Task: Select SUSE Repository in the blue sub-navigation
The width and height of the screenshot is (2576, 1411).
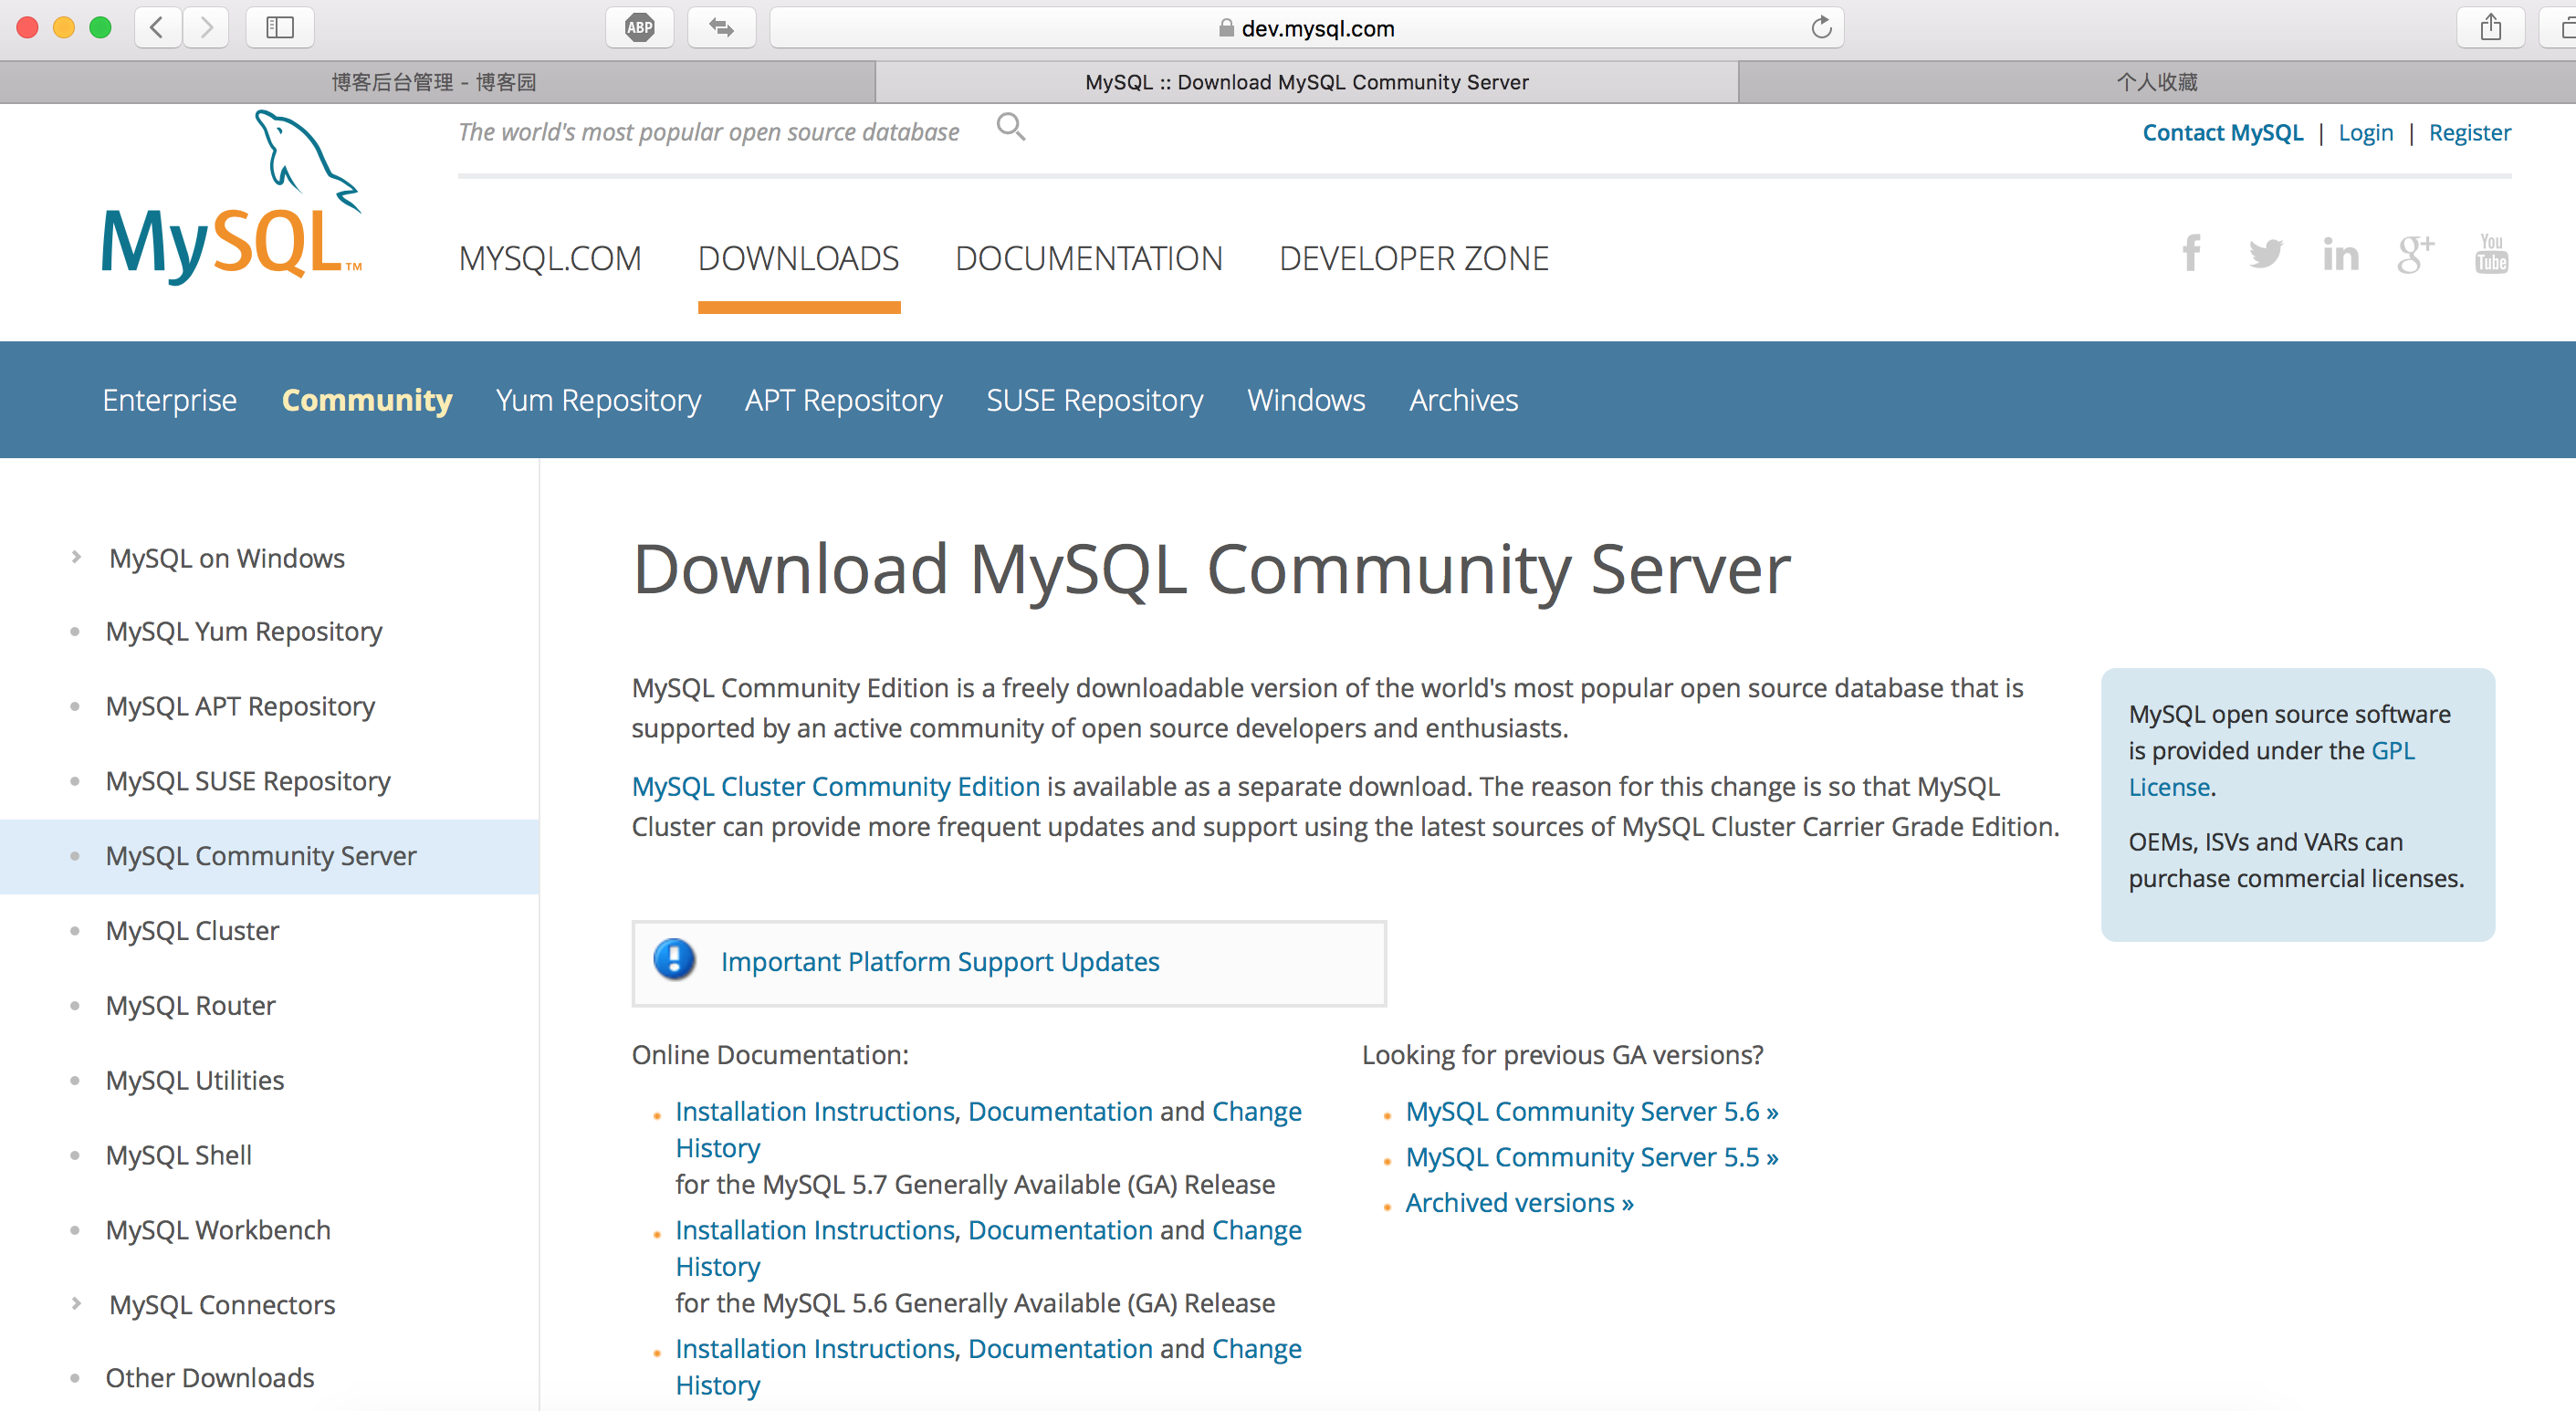Action: point(1094,400)
